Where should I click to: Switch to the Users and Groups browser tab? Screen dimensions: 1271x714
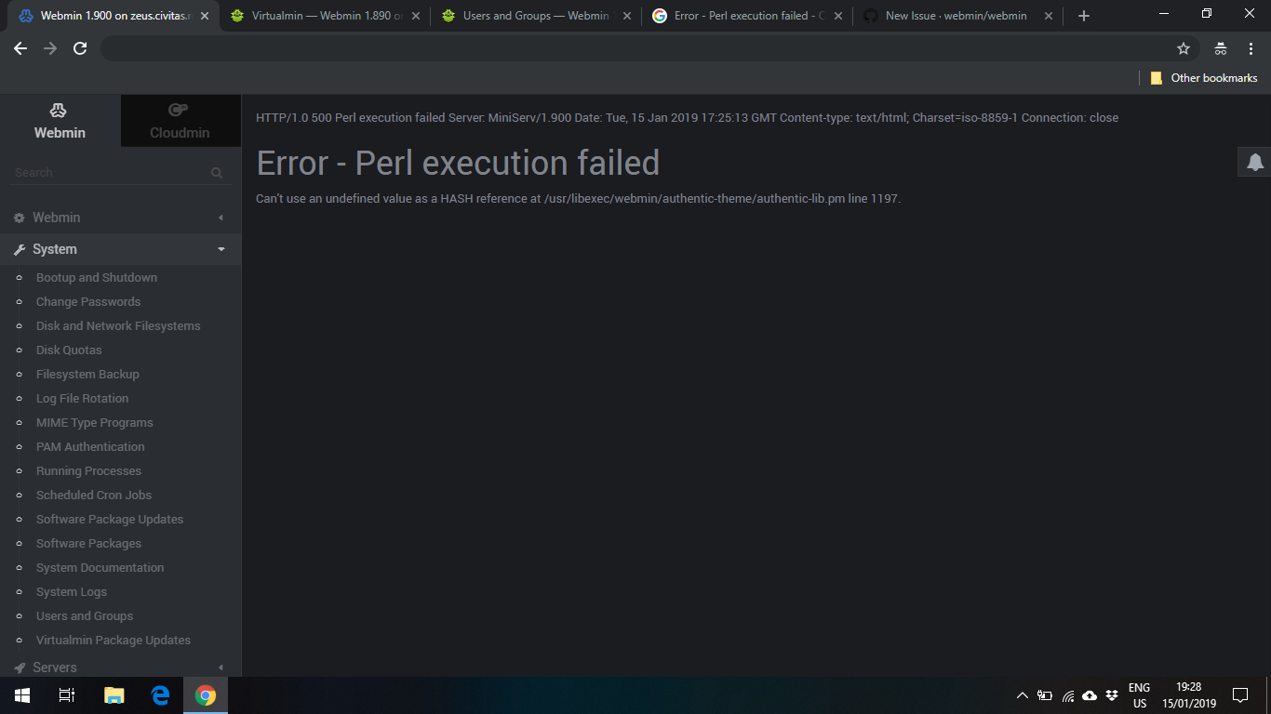click(530, 15)
